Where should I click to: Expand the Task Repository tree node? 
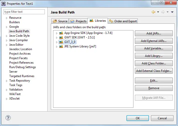pyautogui.click(x=7, y=81)
